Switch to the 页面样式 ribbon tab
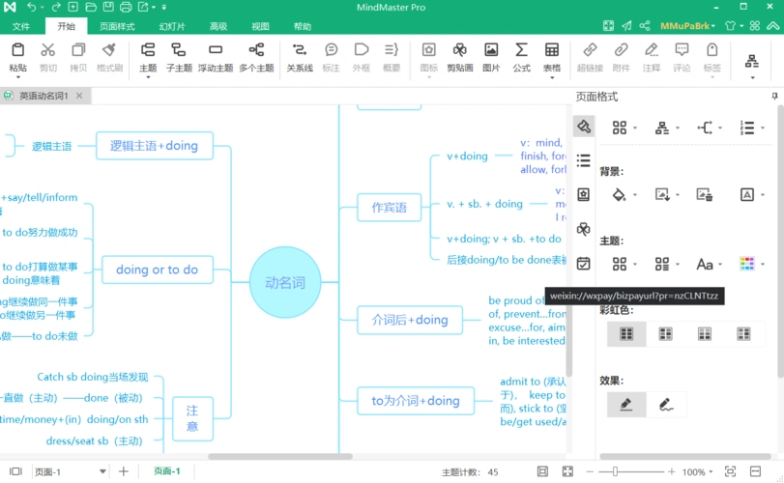Image resolution: width=784 pixels, height=483 pixels. point(118,26)
